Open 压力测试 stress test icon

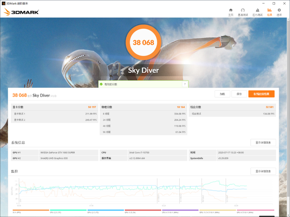point(258,12)
